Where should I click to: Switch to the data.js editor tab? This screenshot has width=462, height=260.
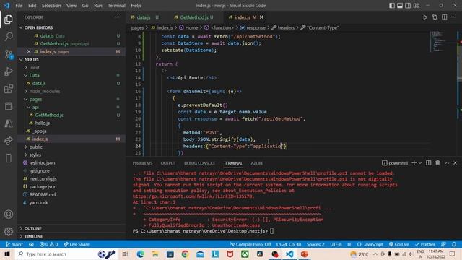point(144,17)
